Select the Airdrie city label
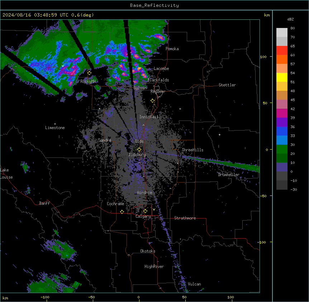 pos(144,193)
